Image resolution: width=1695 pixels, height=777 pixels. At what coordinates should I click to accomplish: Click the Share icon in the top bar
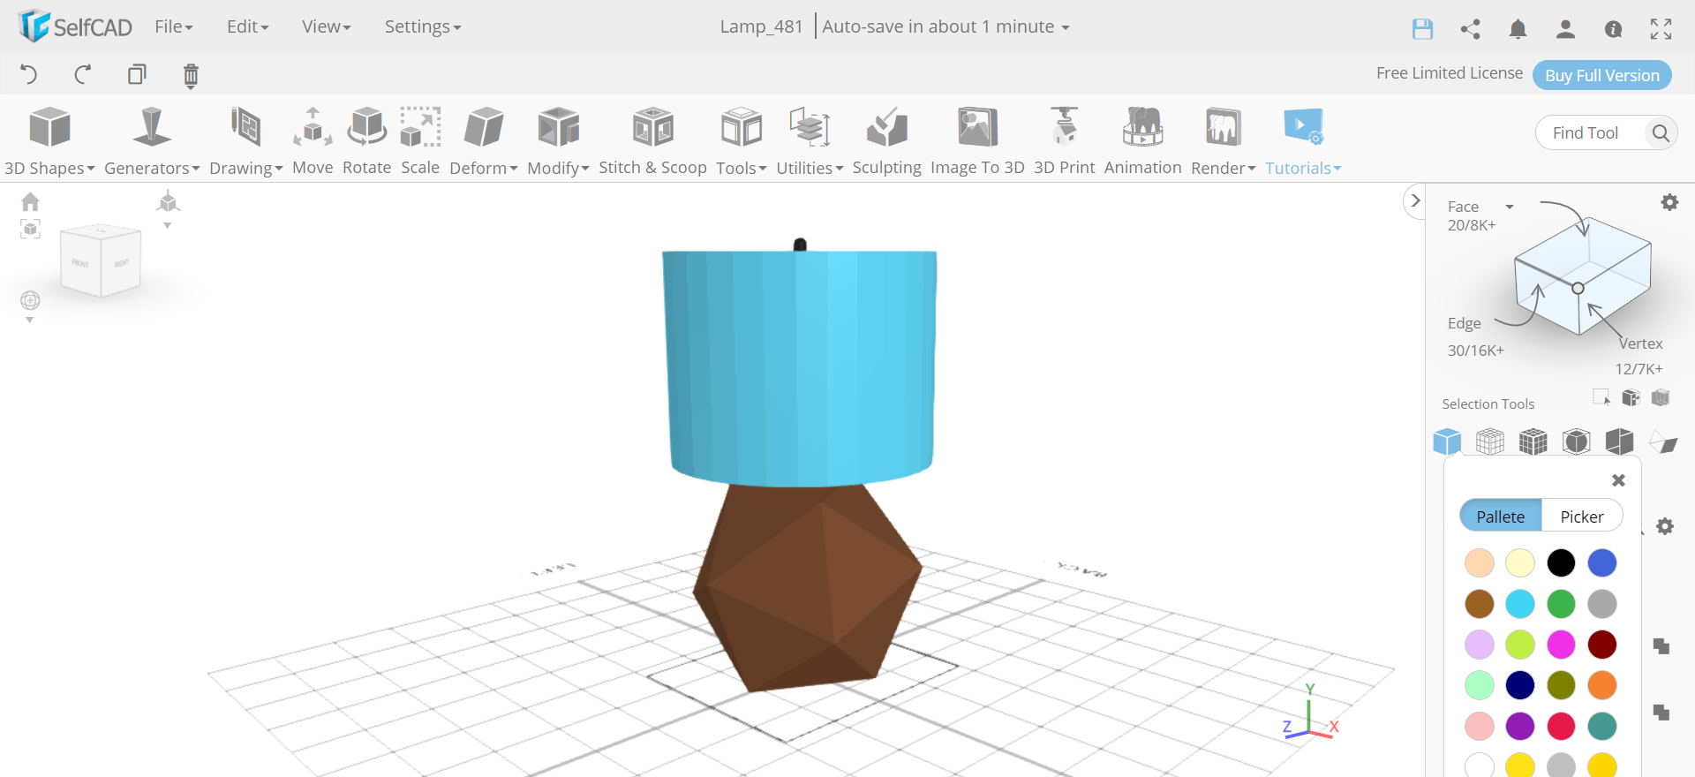click(x=1470, y=28)
